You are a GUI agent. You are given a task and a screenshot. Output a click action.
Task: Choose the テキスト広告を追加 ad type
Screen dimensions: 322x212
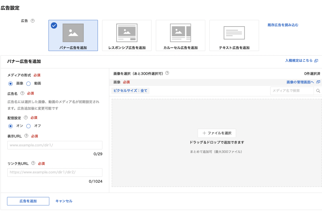[234, 36]
